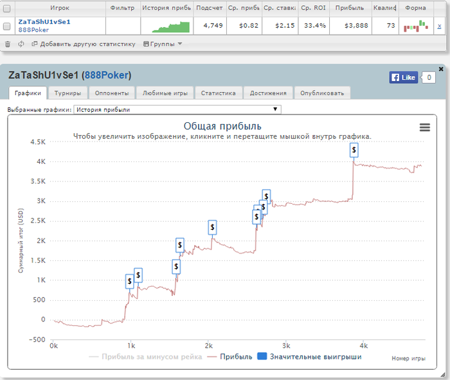Click the refresh icon below the table
This screenshot has width=450, height=380.
click(x=21, y=44)
